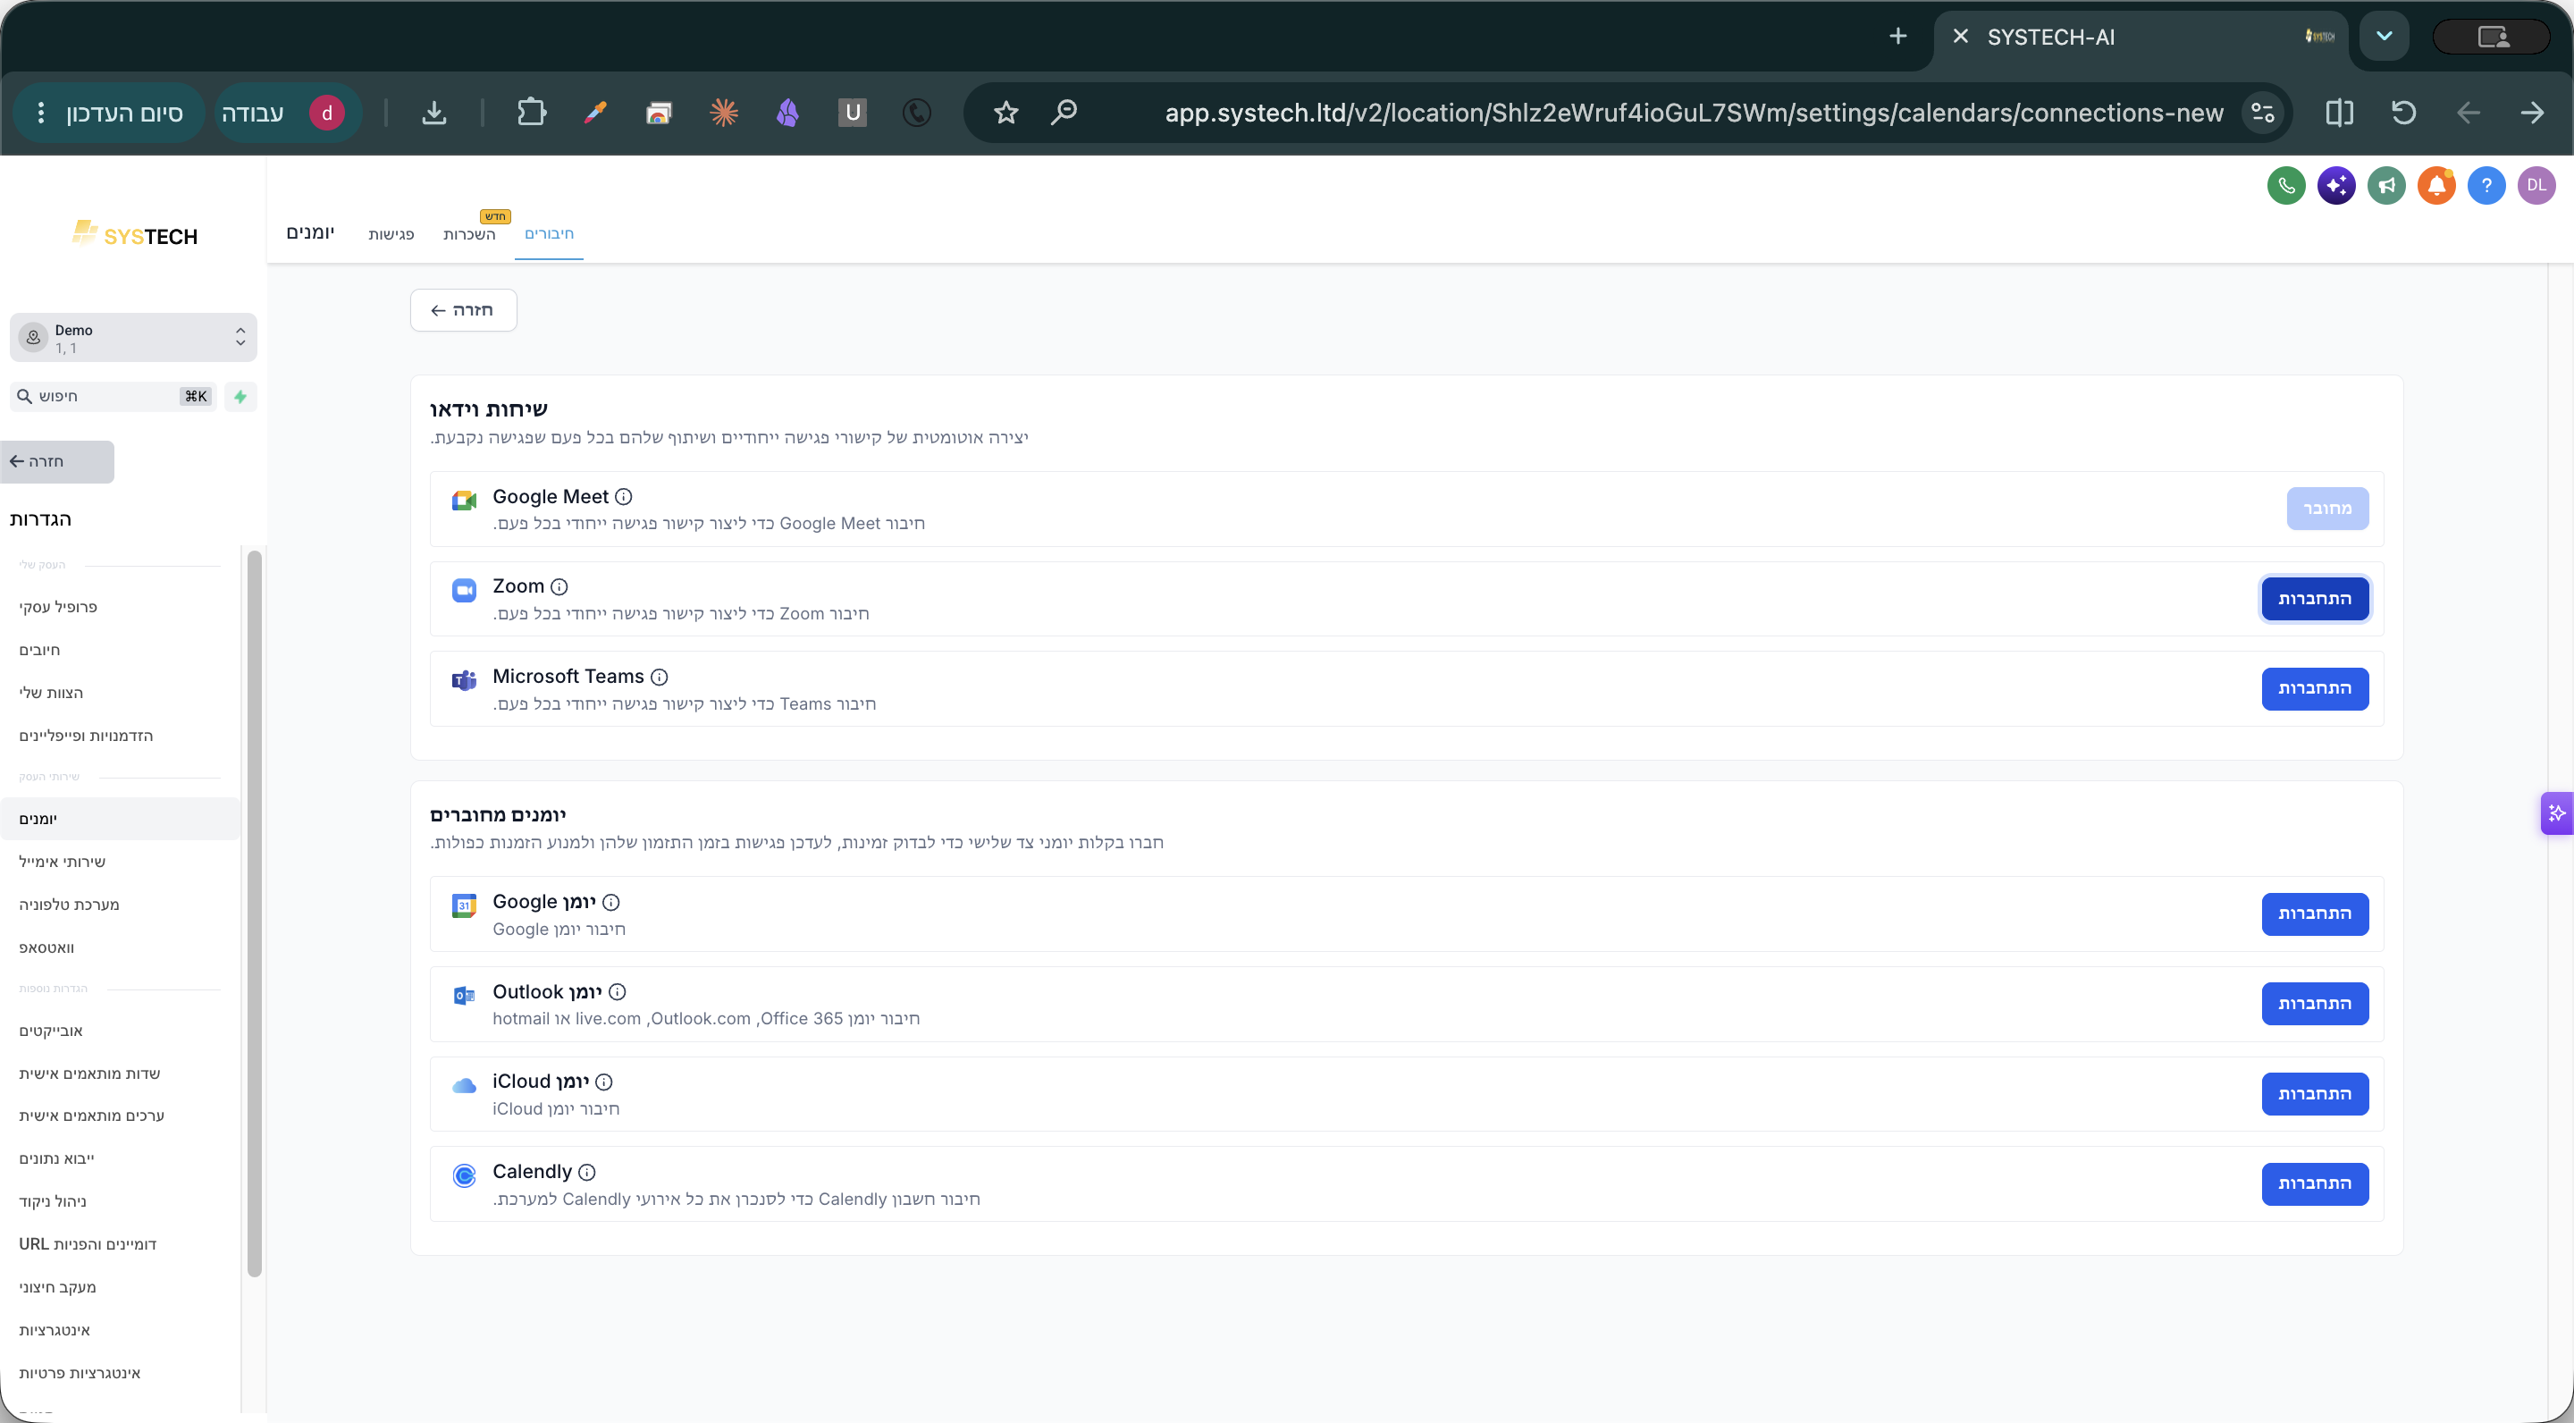2574x1423 pixels.
Task: Open ניהול ניקוד in settings sidebar
Action: point(52,1201)
